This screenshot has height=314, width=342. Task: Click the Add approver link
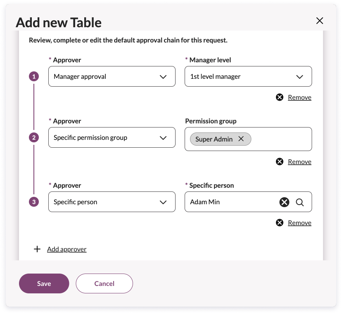(x=67, y=249)
